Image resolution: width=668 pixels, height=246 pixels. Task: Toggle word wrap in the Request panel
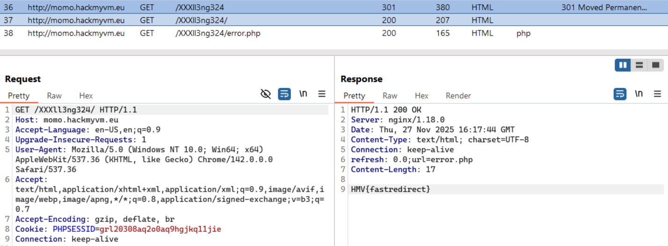[x=284, y=94]
